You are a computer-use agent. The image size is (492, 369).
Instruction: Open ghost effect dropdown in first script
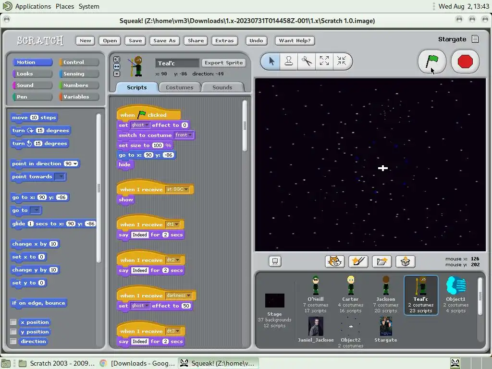(x=140, y=125)
